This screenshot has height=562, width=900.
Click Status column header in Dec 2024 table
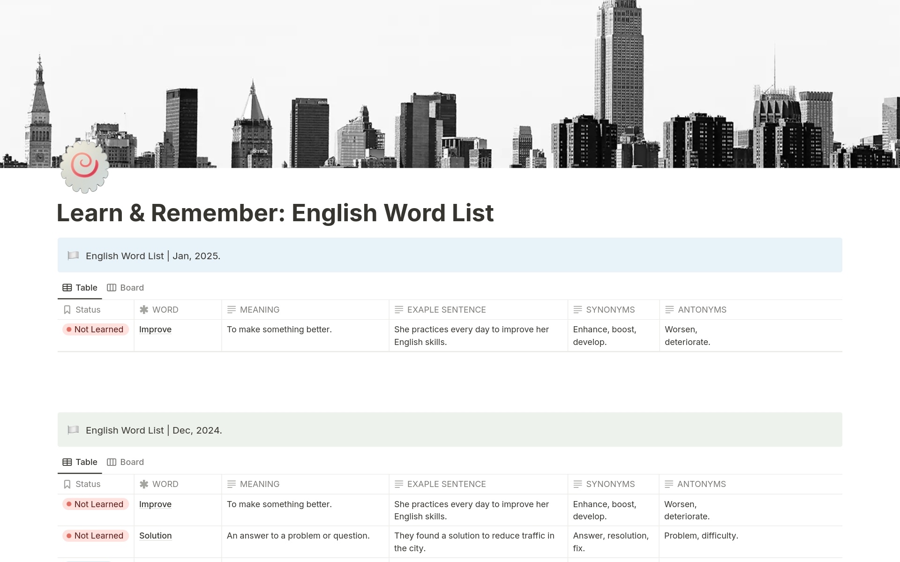point(96,484)
